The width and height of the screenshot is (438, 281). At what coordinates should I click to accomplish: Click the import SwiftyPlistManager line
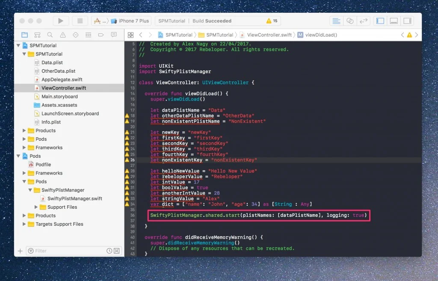point(175,71)
